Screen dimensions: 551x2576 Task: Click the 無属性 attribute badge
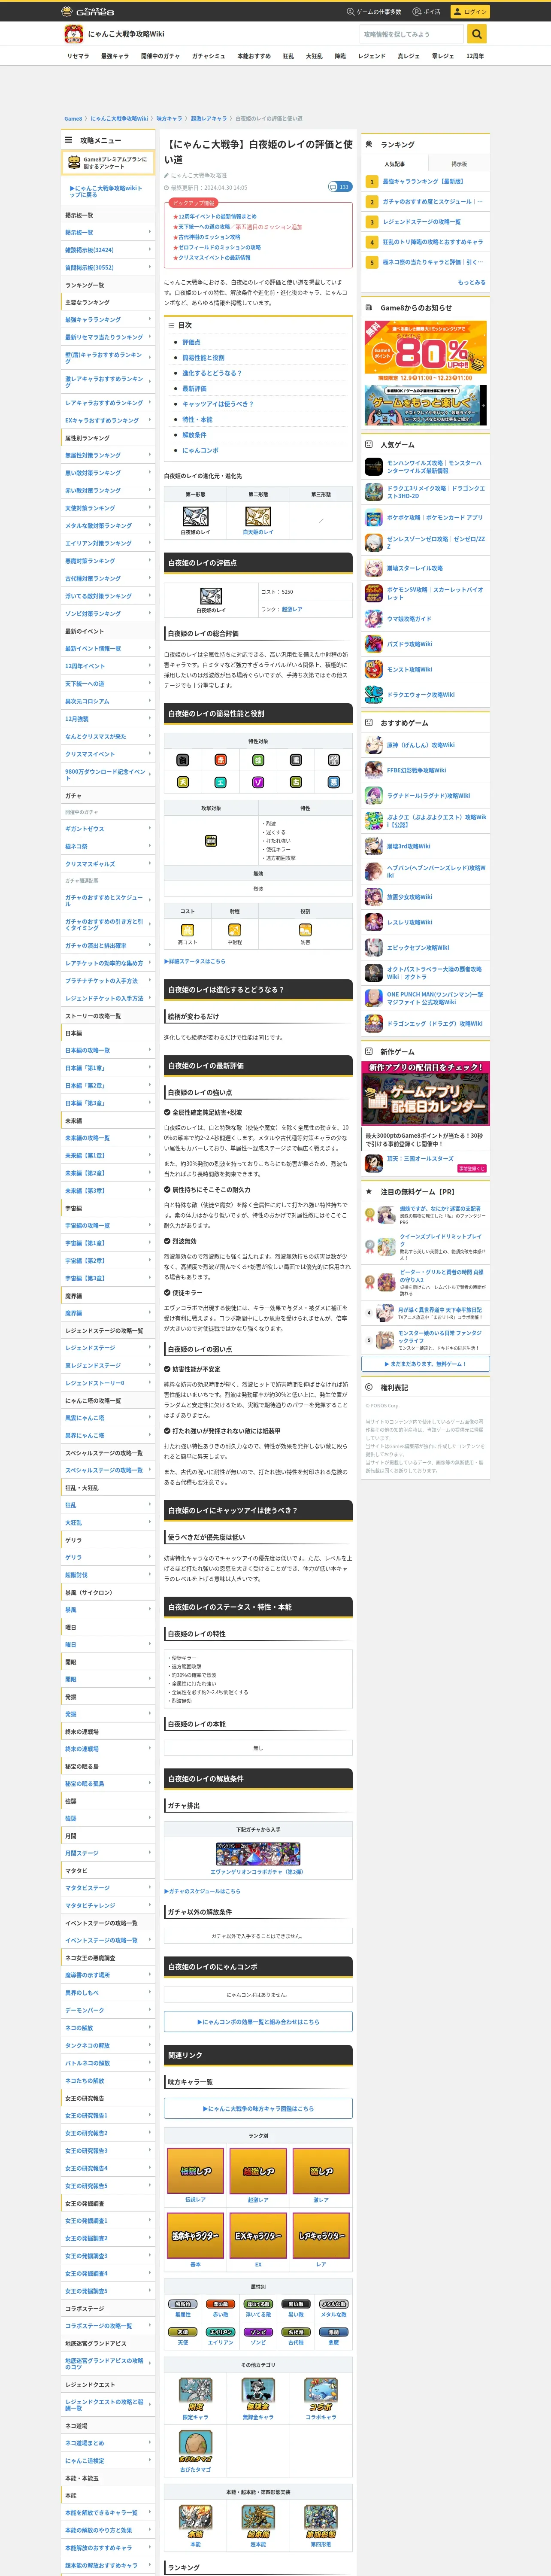183,2304
